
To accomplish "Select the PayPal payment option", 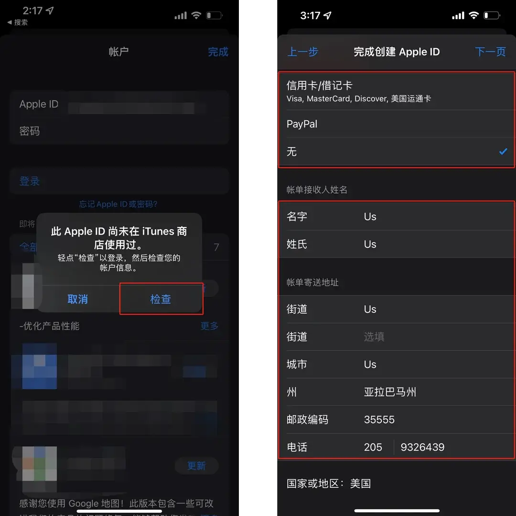I will coord(382,124).
